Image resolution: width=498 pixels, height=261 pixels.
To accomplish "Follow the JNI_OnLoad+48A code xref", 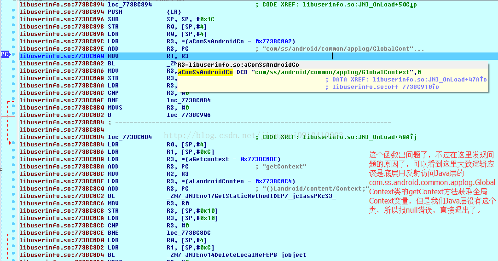I will tap(360, 137).
